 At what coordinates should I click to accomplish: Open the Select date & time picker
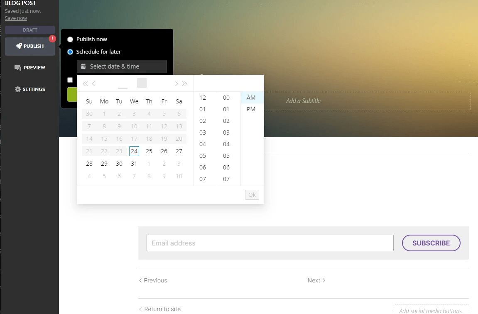coord(122,66)
